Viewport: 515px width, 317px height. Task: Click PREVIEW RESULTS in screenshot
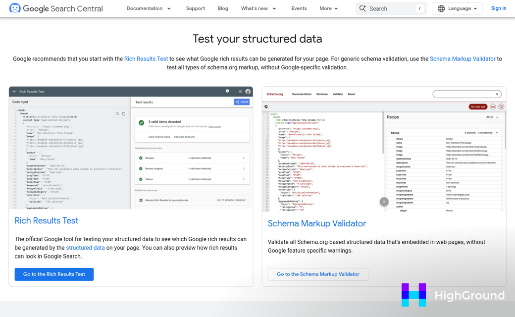[184, 137]
